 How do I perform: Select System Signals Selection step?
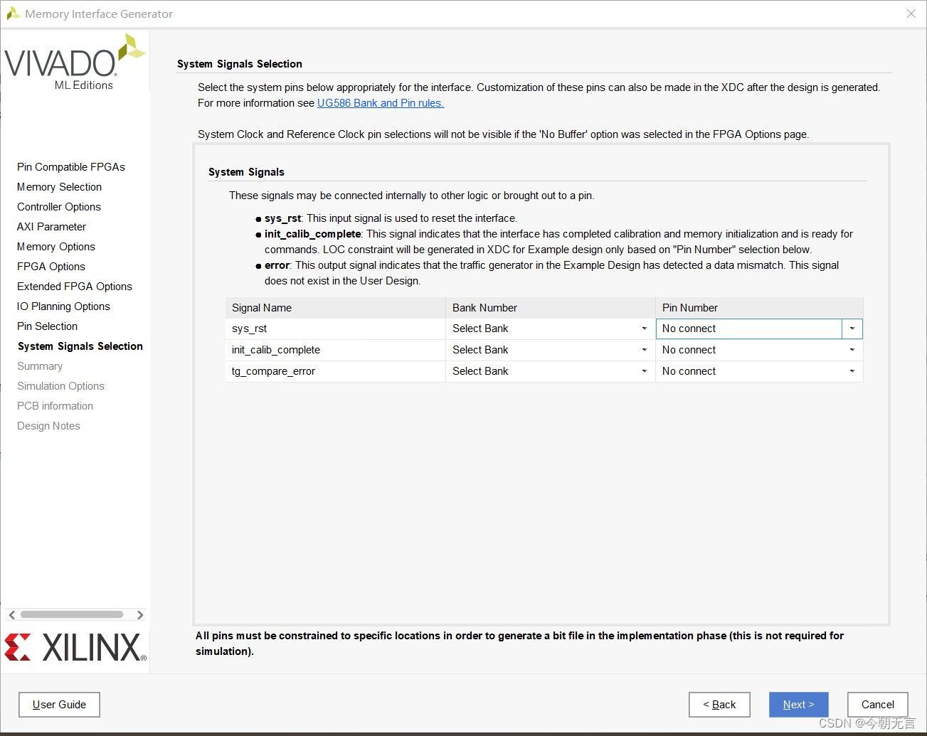pos(80,346)
